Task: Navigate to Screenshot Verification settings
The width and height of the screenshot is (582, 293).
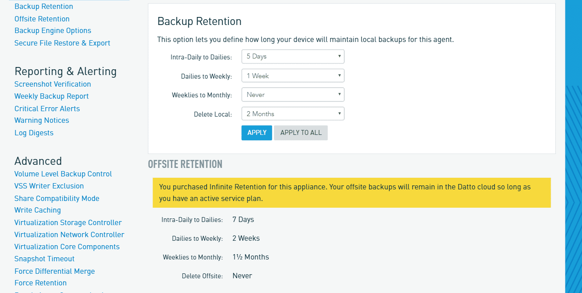Action: tap(53, 84)
